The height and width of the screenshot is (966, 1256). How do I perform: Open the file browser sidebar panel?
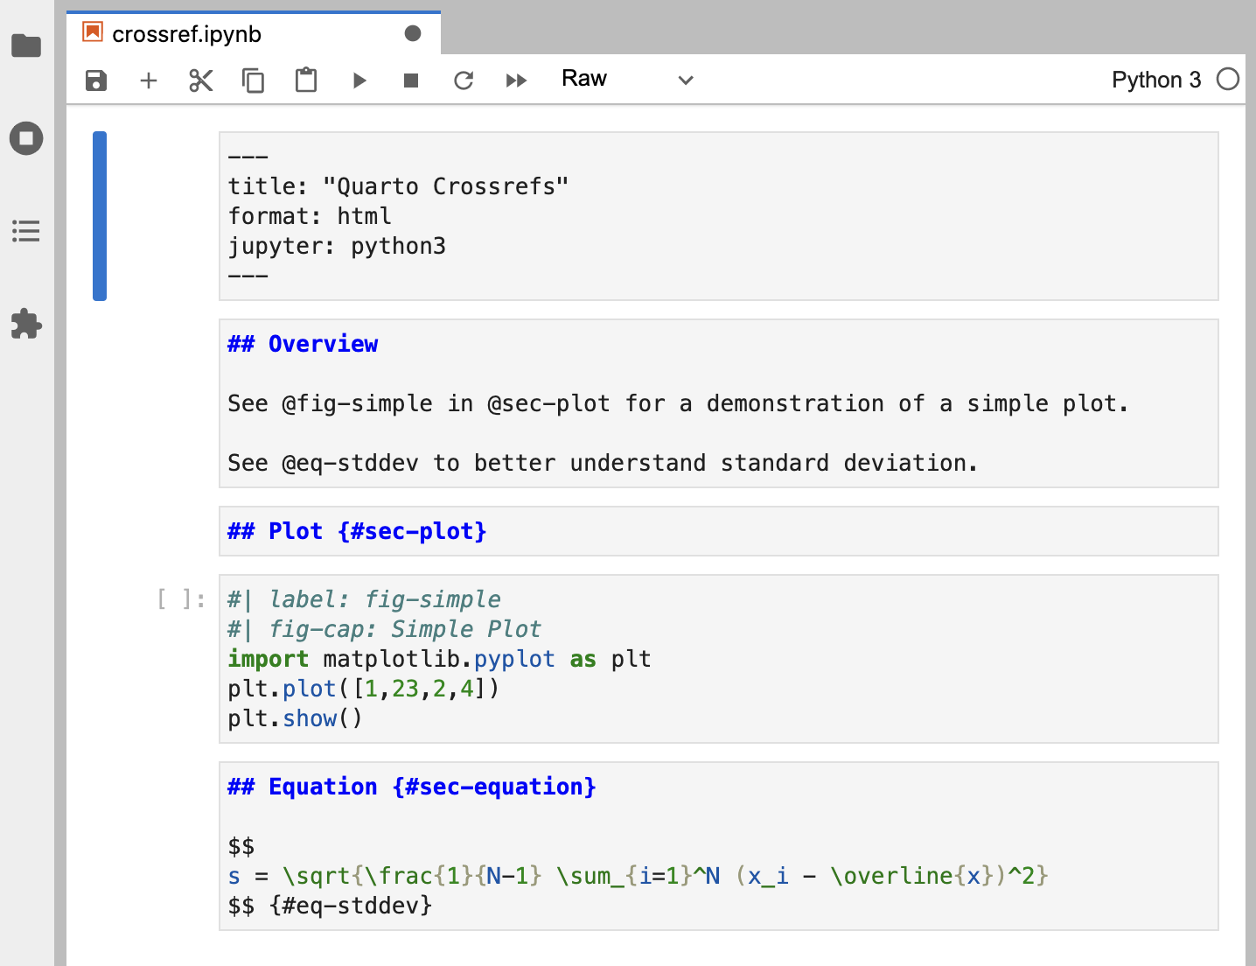point(26,45)
